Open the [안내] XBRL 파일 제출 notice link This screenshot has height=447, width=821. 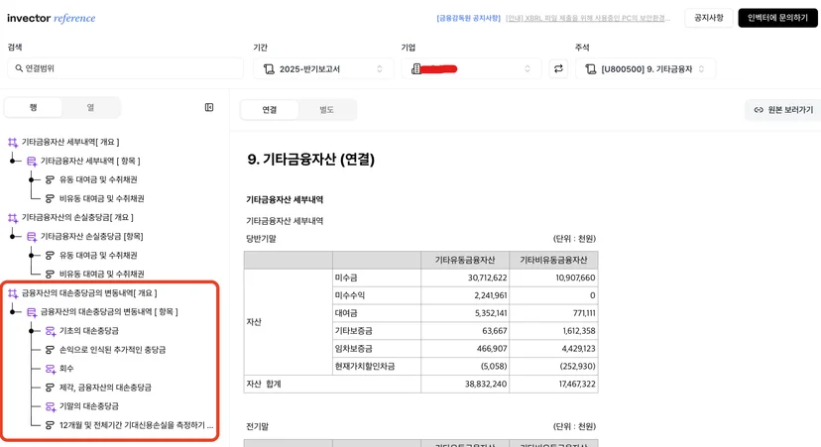coord(587,18)
